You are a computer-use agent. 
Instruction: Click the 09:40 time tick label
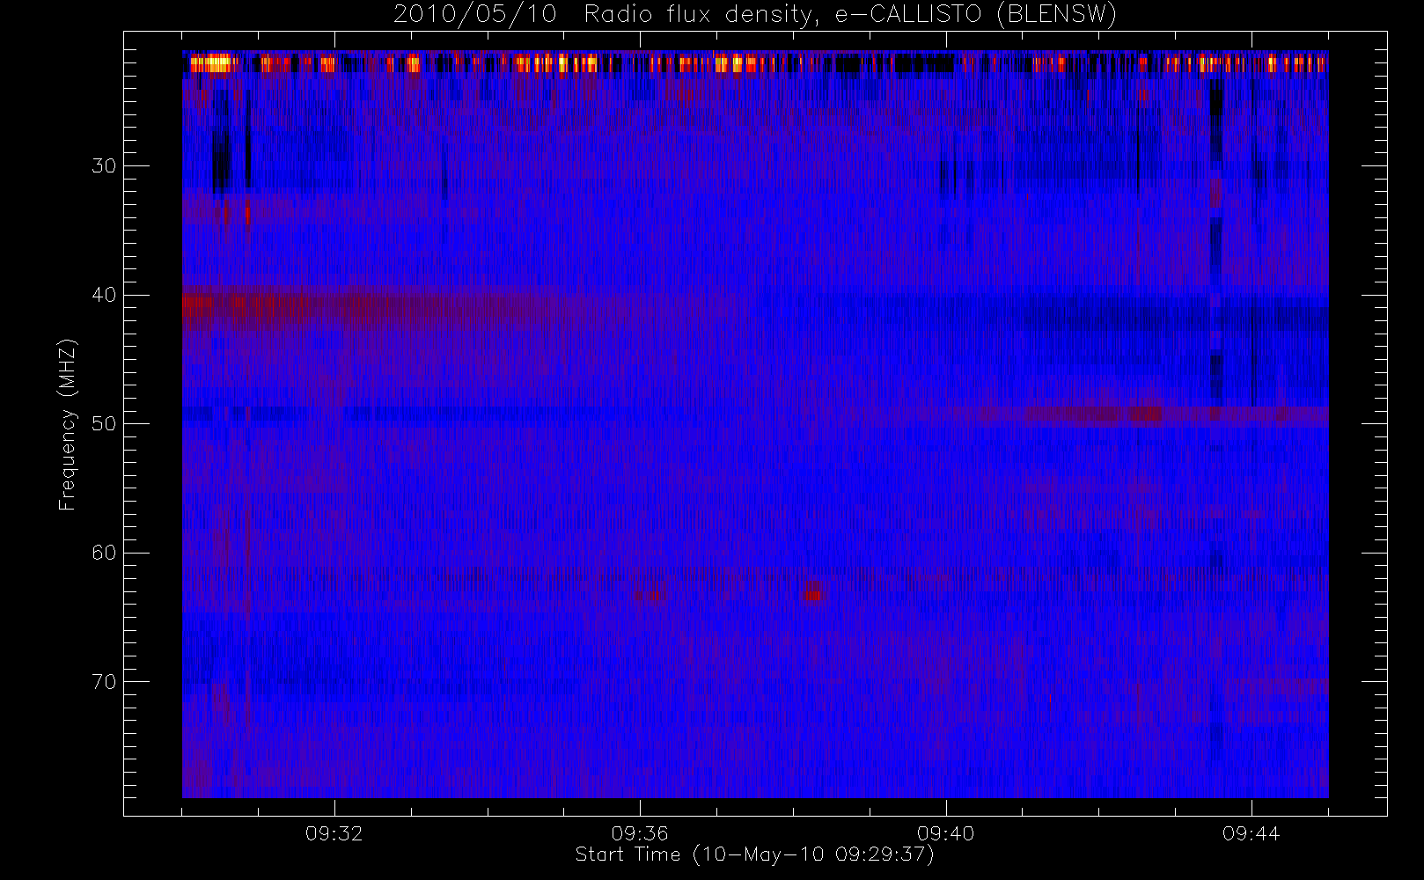945,833
